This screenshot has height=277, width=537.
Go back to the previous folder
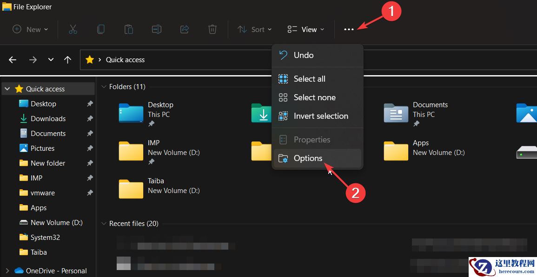pyautogui.click(x=12, y=59)
